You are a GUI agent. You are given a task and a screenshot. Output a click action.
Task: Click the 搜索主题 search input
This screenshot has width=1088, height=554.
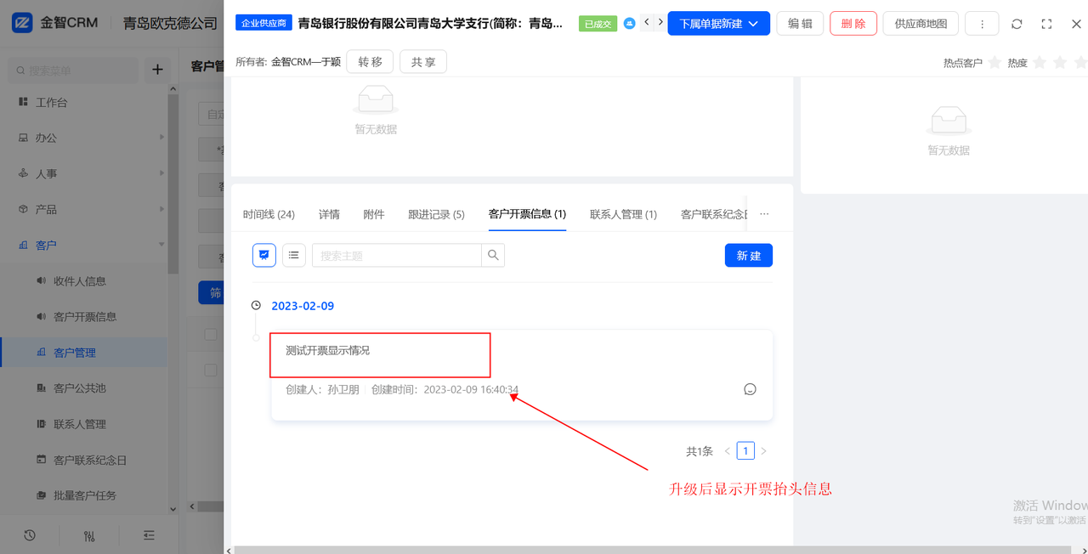pos(397,255)
